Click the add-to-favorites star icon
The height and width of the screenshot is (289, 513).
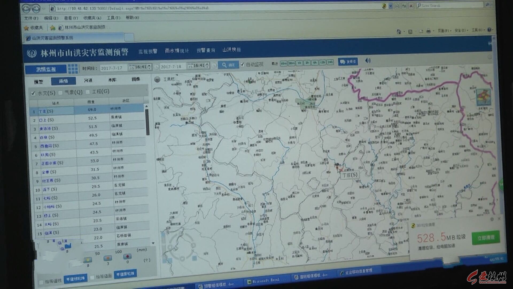[53, 28]
